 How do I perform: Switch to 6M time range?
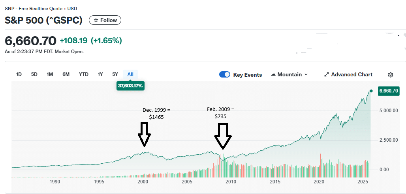pos(66,74)
